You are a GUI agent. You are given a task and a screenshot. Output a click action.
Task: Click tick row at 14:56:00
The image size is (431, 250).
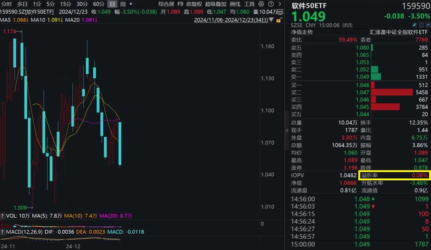pos(359,199)
